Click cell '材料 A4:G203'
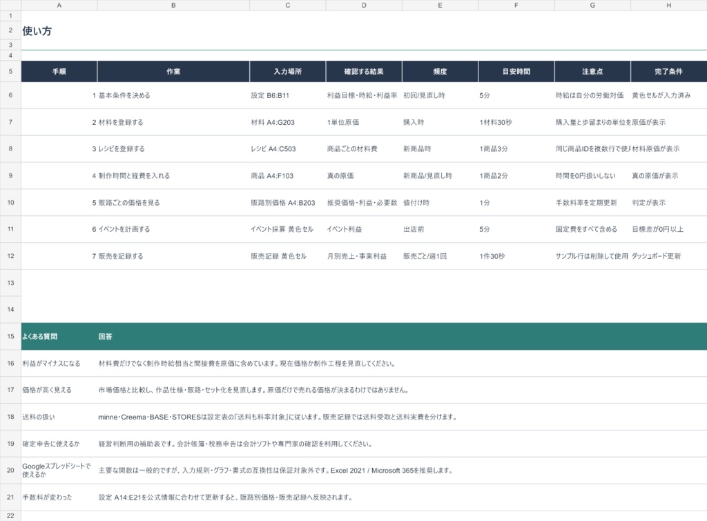Viewport: 707px width, 521px height. pos(288,122)
